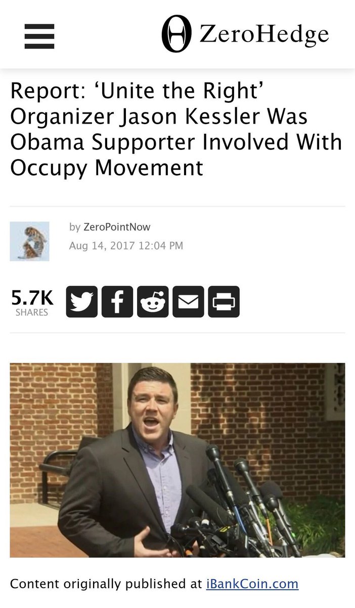Tap the SHARES label under the count
The width and height of the screenshot is (355, 608).
click(x=32, y=313)
